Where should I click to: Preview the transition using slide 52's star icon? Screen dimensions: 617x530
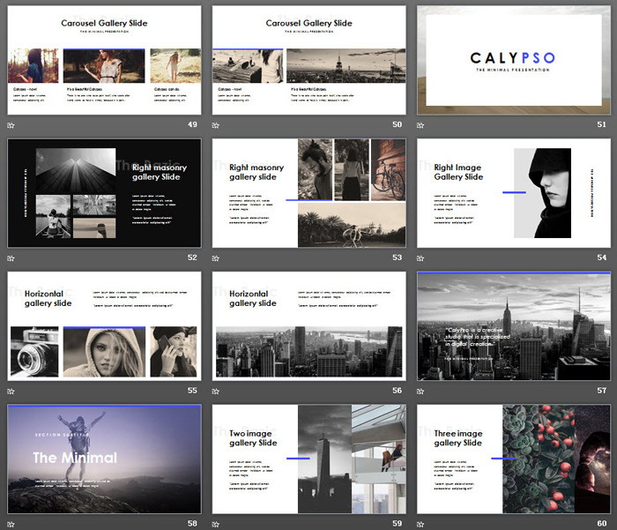click(11, 258)
